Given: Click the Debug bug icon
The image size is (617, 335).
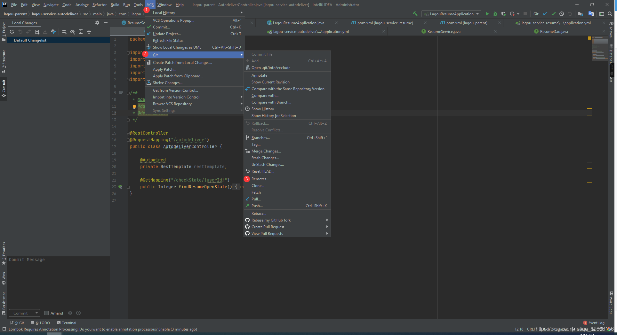Looking at the screenshot, I should pyautogui.click(x=495, y=14).
